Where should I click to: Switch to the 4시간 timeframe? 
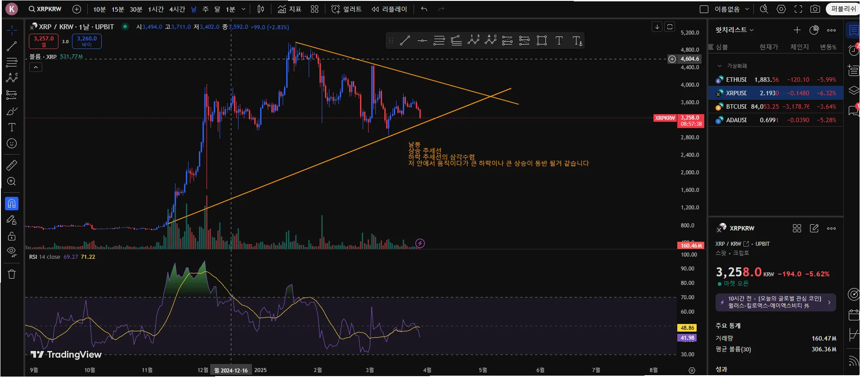pos(177,9)
